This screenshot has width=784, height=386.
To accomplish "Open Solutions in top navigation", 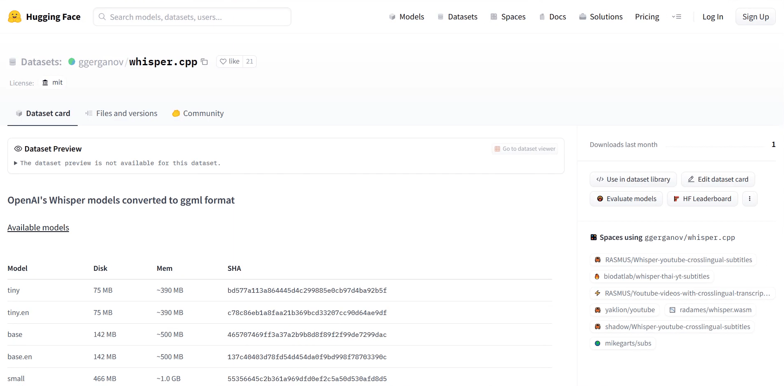I will click(x=601, y=17).
